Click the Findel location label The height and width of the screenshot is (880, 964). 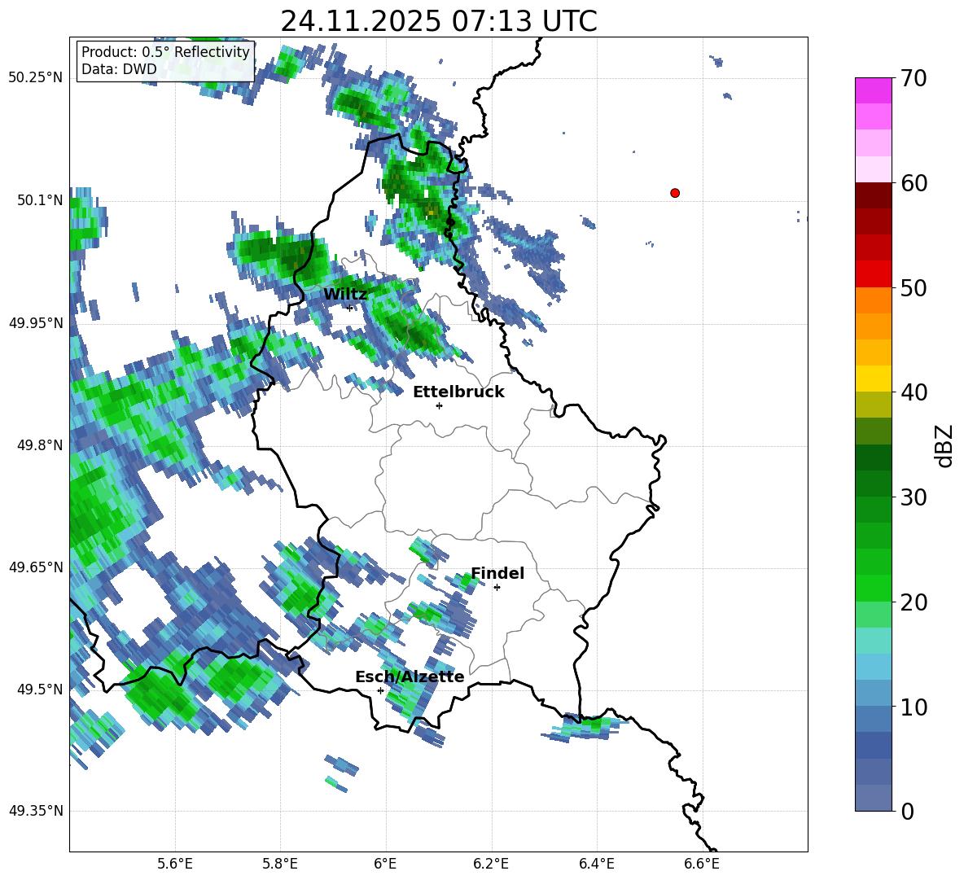[497, 573]
